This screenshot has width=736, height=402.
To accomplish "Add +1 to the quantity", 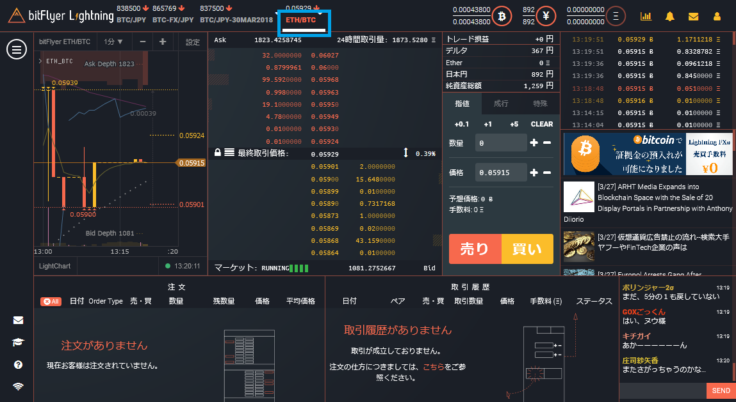I will pyautogui.click(x=487, y=124).
